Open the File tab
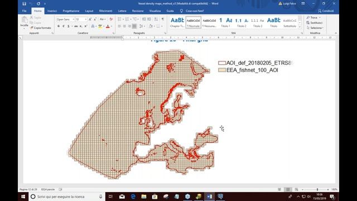The width and height of the screenshot is (357, 201). (25, 11)
